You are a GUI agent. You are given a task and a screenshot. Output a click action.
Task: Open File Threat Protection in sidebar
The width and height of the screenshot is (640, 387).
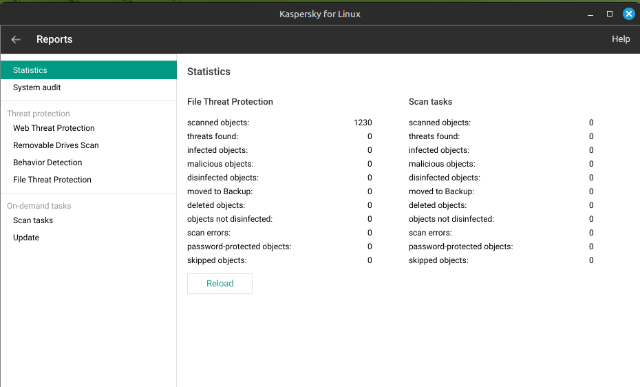coord(89,179)
